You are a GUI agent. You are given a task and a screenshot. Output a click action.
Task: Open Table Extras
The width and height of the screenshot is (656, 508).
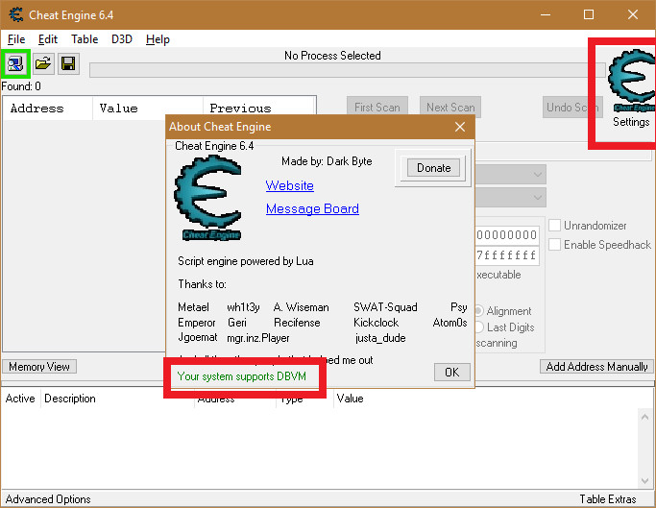(607, 499)
